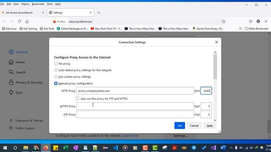This screenshot has width=271, height=152.
Task: Open Kali Tools bookmark
Action: point(47,29)
